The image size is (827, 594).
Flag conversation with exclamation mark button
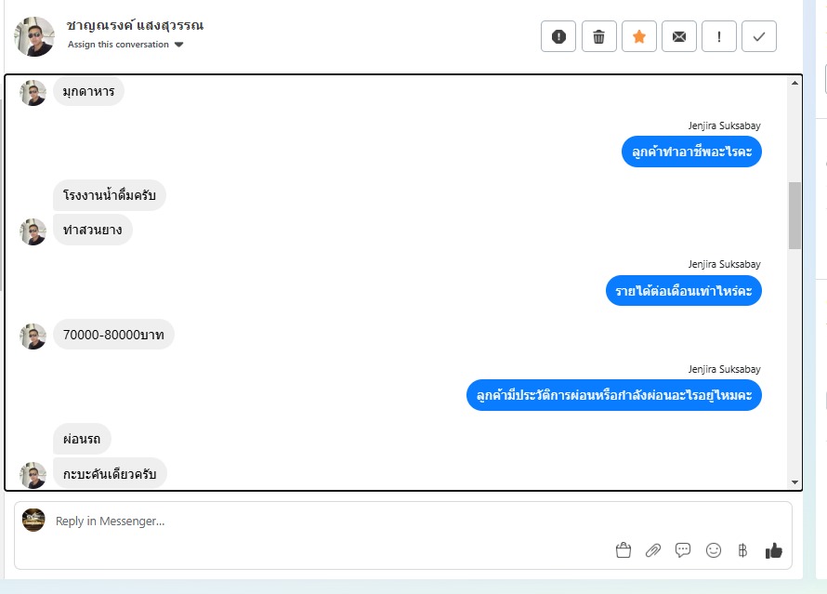coord(719,36)
